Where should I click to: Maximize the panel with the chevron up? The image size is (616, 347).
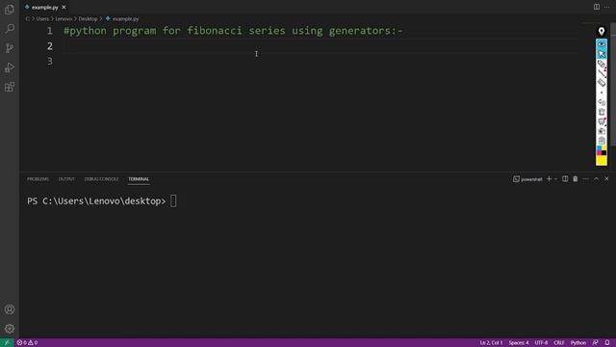coord(596,179)
